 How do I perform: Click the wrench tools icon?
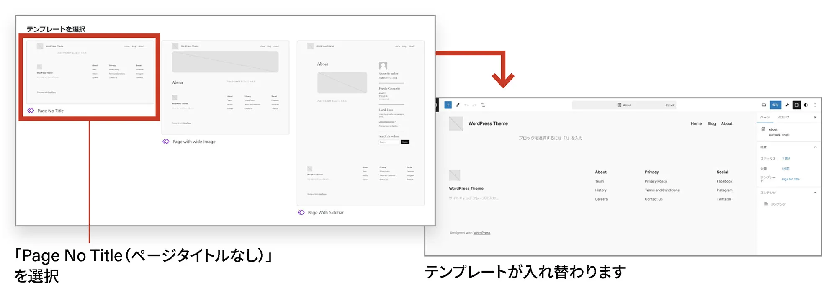point(787,105)
